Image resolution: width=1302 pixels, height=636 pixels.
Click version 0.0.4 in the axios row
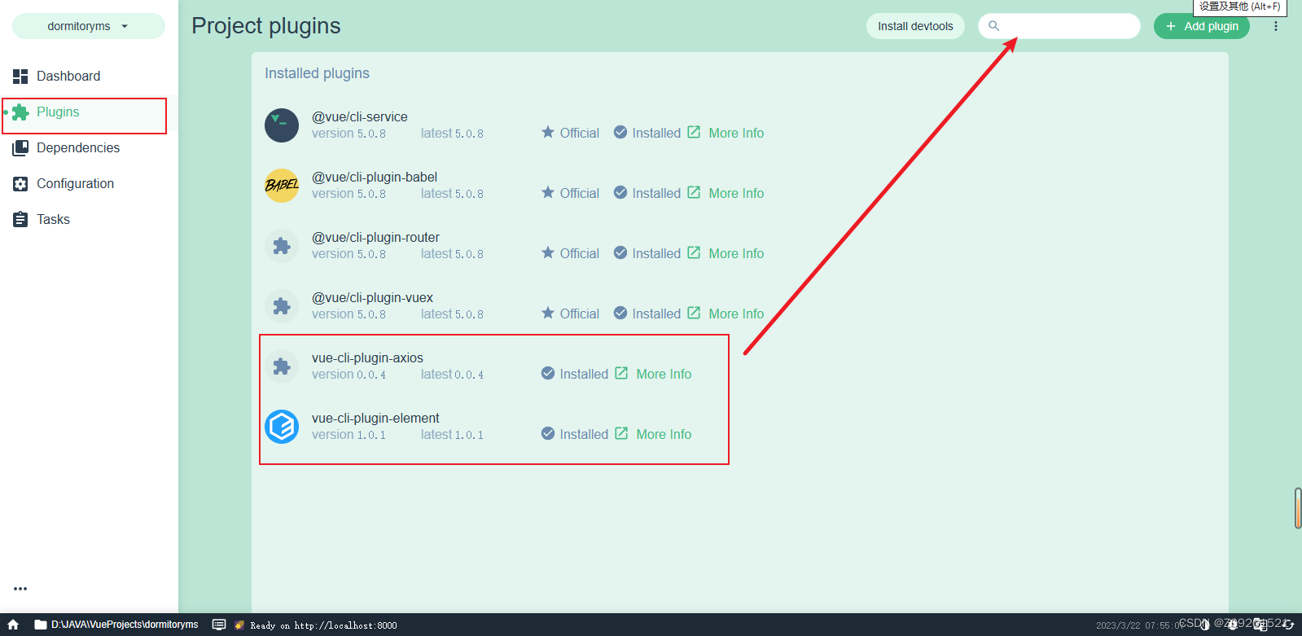(349, 375)
